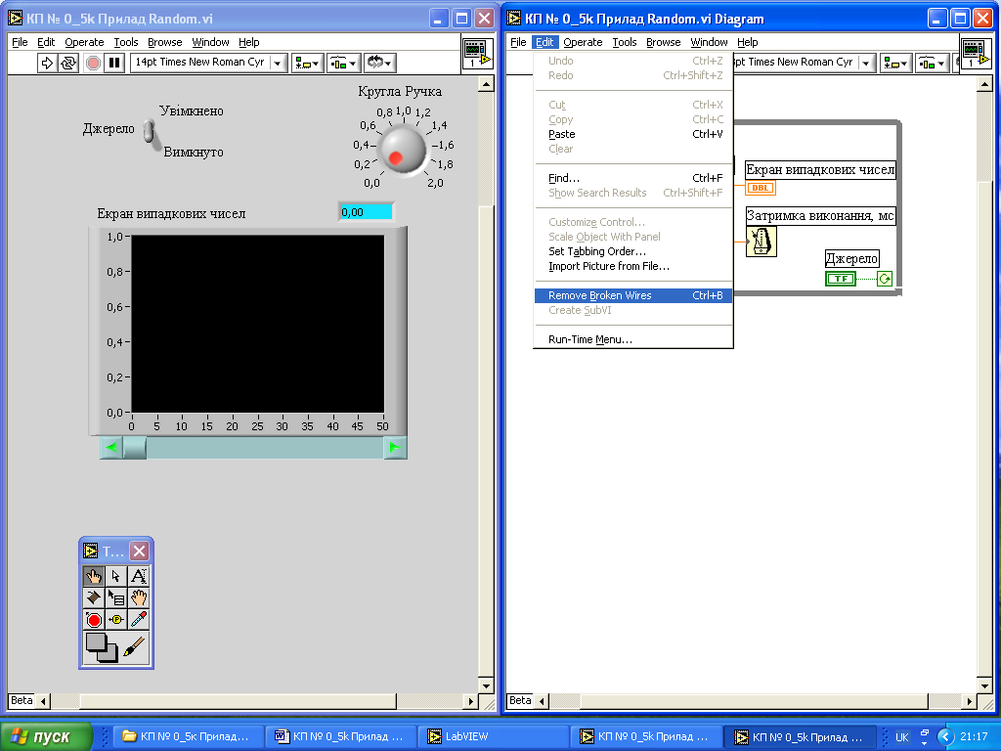
Task: Select Operate Value hand tool in palette
Action: coord(93,576)
